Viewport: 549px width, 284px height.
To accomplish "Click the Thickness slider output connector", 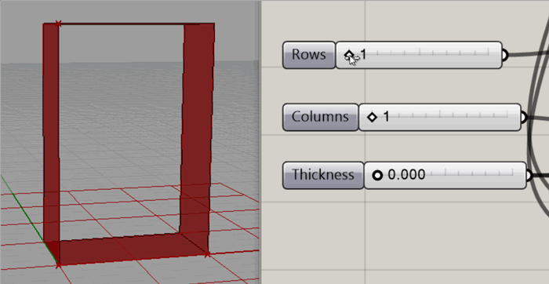I will tap(529, 175).
